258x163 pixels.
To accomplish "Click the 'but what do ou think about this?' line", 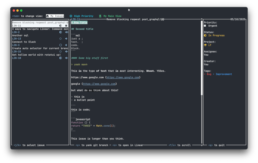I will 94,90.
